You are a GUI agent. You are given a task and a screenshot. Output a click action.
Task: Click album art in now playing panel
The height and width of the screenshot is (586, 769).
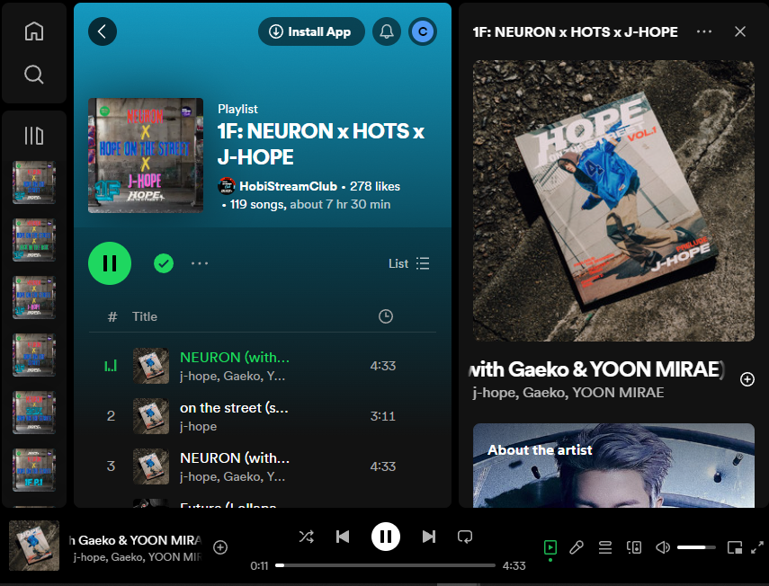pyautogui.click(x=613, y=201)
